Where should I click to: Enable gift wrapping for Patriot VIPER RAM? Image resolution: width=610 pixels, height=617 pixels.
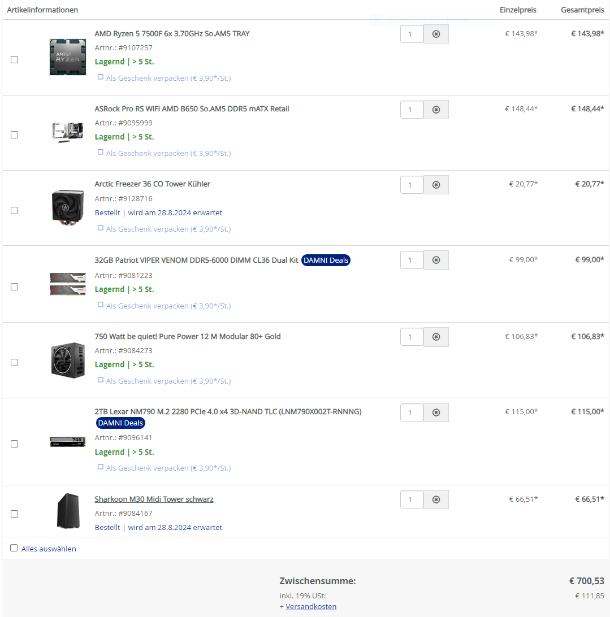tap(101, 305)
